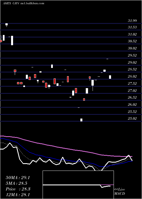Screen dimensions: 142x199
Task: Click the 31.02 price label
Action: pos(132,34)
